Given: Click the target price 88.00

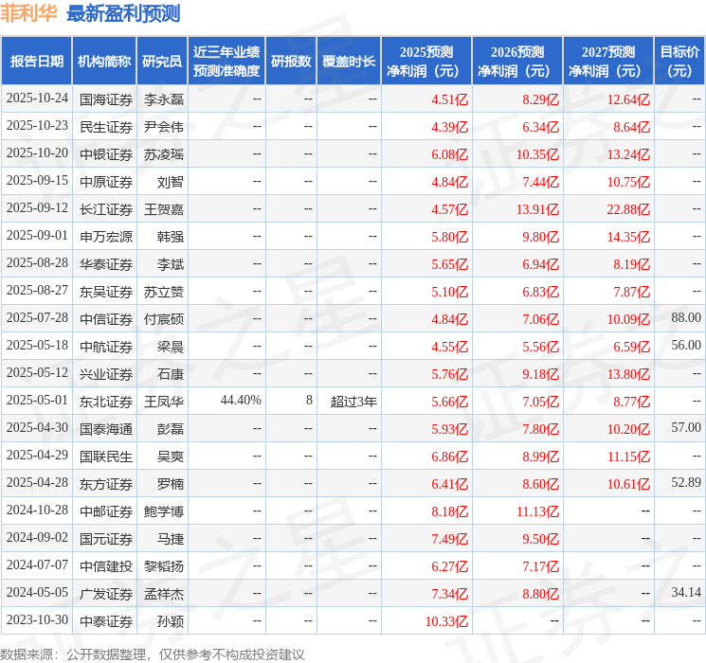Looking at the screenshot, I should click(686, 318).
